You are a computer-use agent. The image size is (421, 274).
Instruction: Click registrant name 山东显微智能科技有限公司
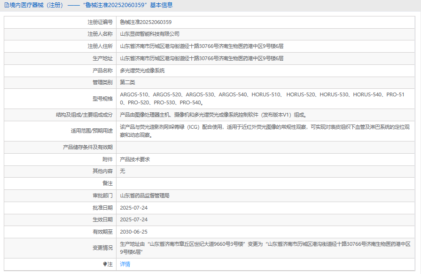(150, 34)
